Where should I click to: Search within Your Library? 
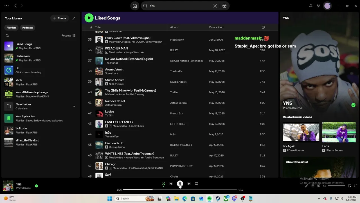[7, 36]
